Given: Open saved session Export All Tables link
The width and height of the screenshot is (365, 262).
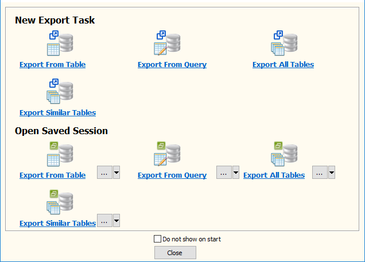Looking at the screenshot, I should tap(274, 175).
